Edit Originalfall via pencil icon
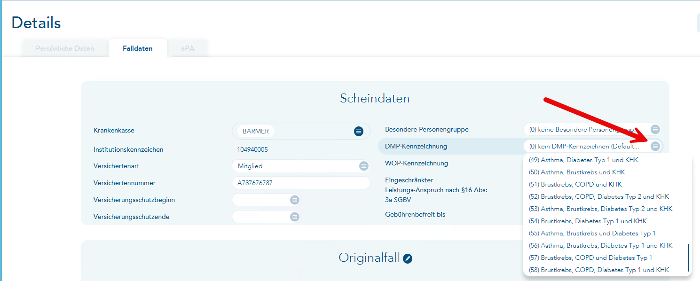 coord(408,258)
